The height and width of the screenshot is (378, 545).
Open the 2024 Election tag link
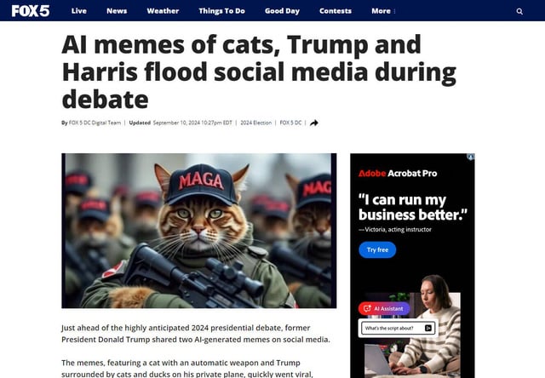255,123
